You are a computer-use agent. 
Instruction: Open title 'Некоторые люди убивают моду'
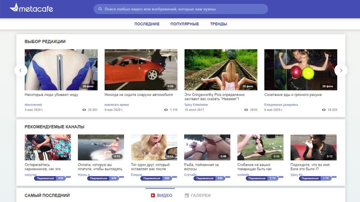51,95
